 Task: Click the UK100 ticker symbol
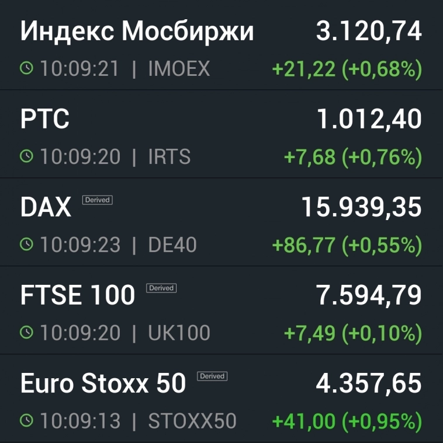(179, 333)
